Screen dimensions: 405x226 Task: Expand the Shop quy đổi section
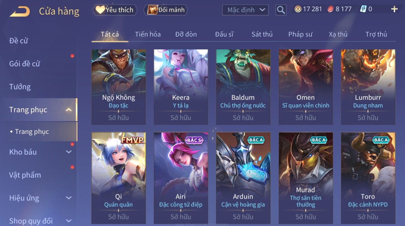tap(69, 221)
